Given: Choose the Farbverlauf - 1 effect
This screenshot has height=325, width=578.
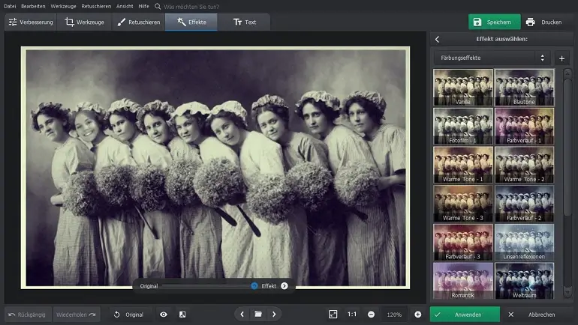Looking at the screenshot, I should click(524, 126).
